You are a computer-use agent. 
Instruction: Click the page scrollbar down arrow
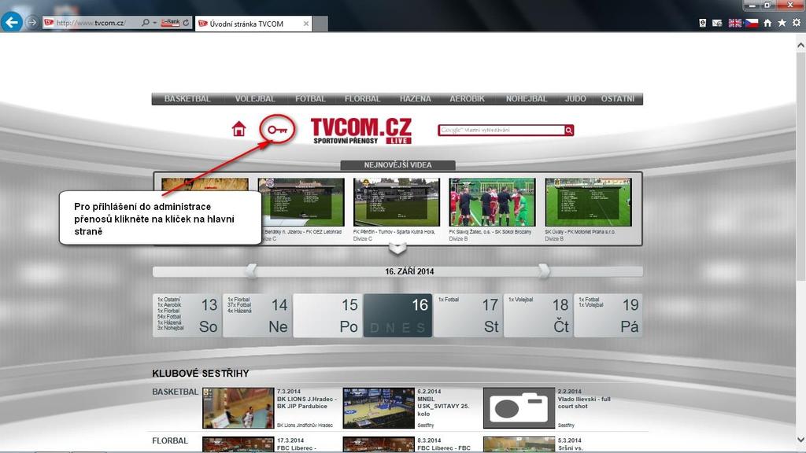pos(800,439)
